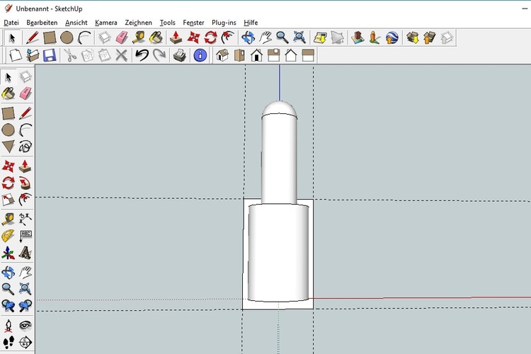Undo the last action
Image resolution: width=531 pixels, height=354 pixels.
coord(142,55)
